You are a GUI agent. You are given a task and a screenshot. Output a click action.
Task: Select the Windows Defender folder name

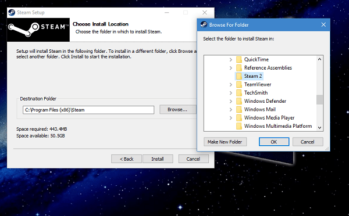[x=265, y=101]
